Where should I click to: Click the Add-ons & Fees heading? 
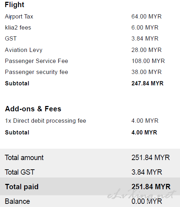pyautogui.click(x=33, y=109)
